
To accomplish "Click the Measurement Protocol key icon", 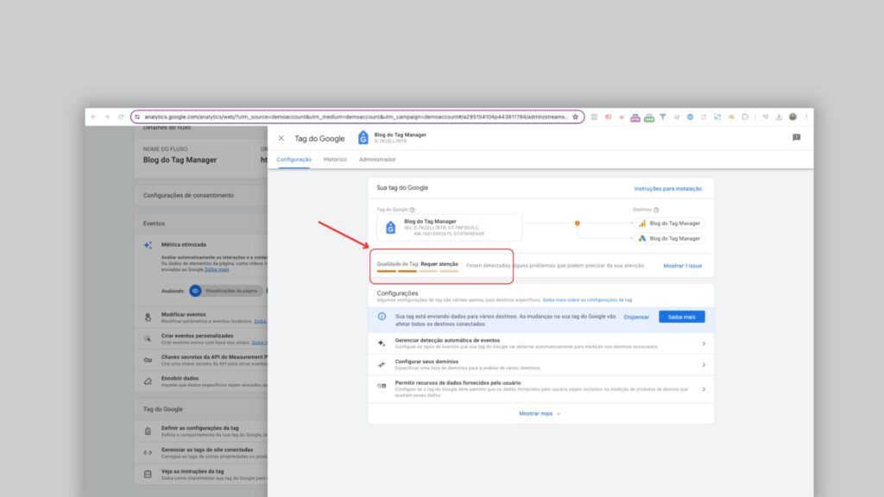I will coord(148,360).
